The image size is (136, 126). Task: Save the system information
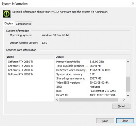click(105, 121)
